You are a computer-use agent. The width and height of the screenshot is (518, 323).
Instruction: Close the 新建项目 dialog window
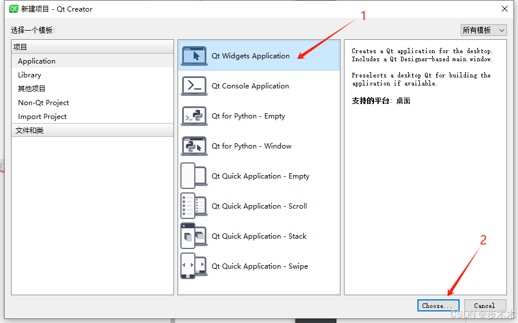tap(505, 9)
